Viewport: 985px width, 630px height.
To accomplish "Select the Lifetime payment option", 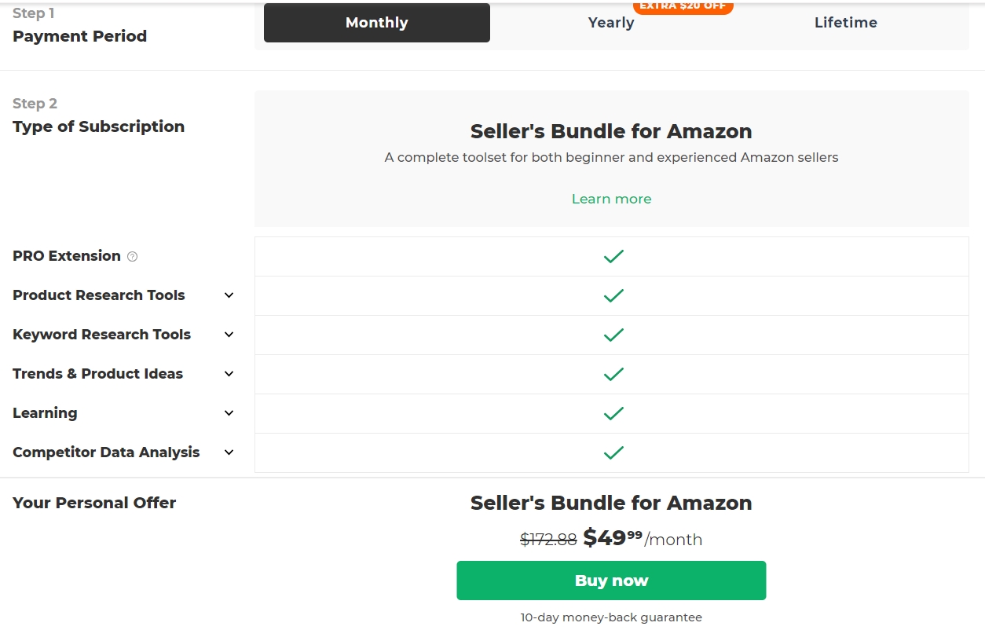I will coord(846,23).
